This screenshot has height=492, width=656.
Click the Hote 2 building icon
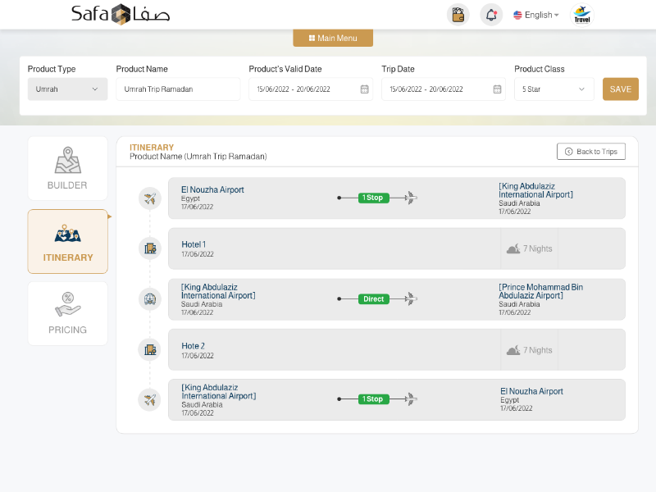point(149,350)
